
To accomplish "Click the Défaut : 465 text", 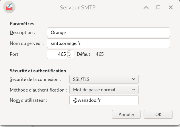I will tap(90, 54).
